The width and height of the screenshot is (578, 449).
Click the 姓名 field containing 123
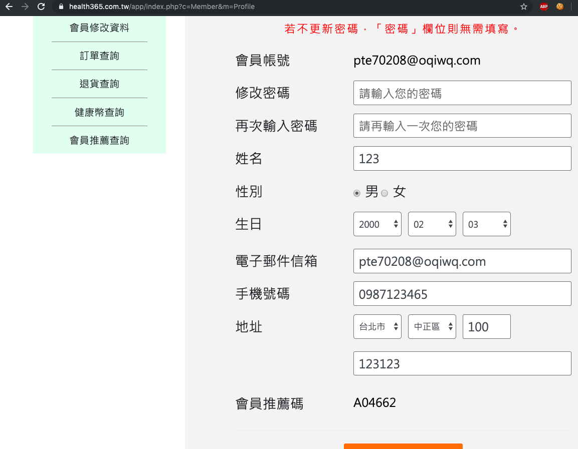coord(462,159)
